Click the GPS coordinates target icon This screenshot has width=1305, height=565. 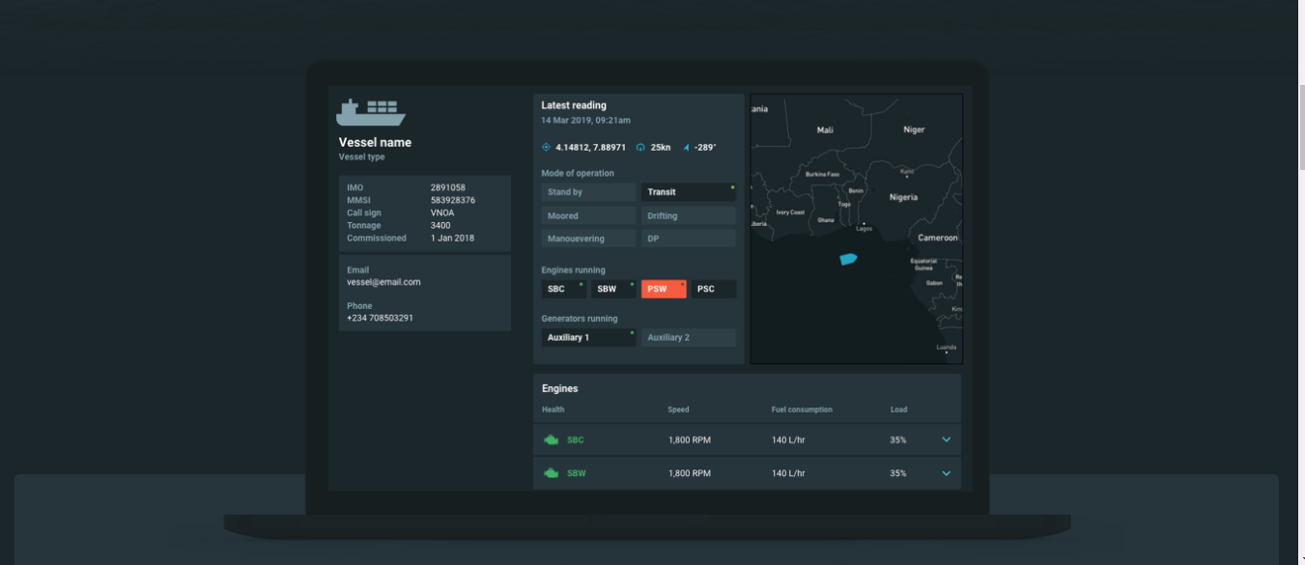[546, 148]
